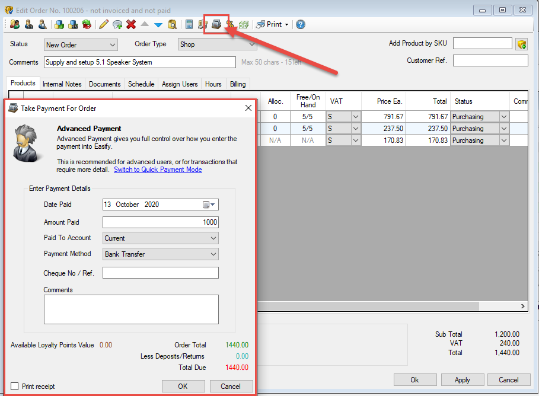Open the Internal Notes tab
Screen dimensions: 539x396
tap(62, 84)
